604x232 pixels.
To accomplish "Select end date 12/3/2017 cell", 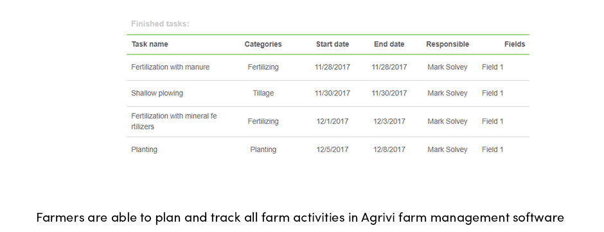I will 389,121.
